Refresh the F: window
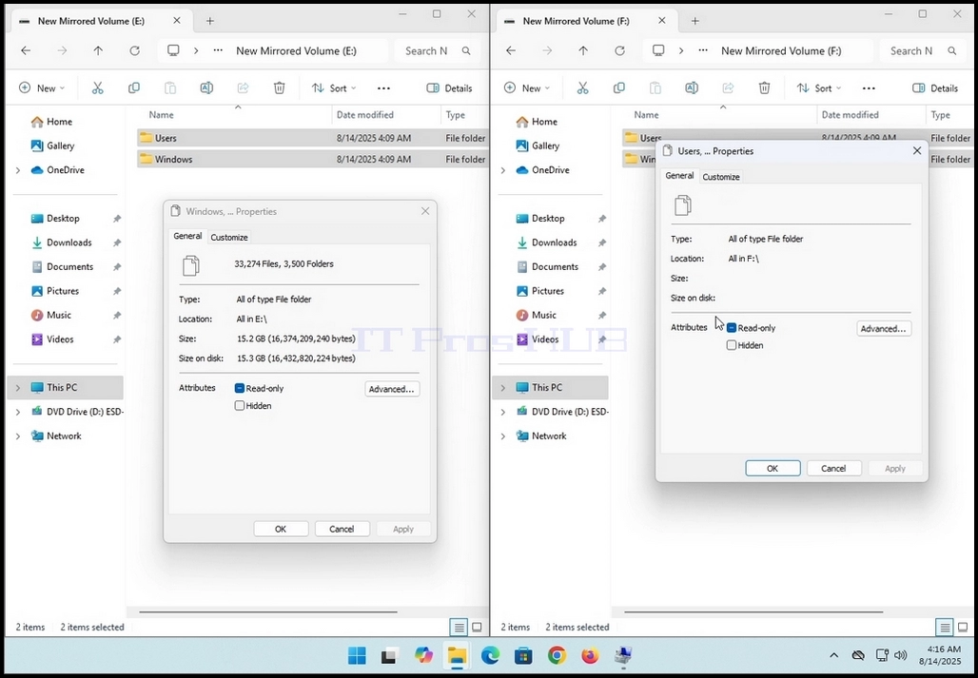The image size is (978, 678). [620, 50]
